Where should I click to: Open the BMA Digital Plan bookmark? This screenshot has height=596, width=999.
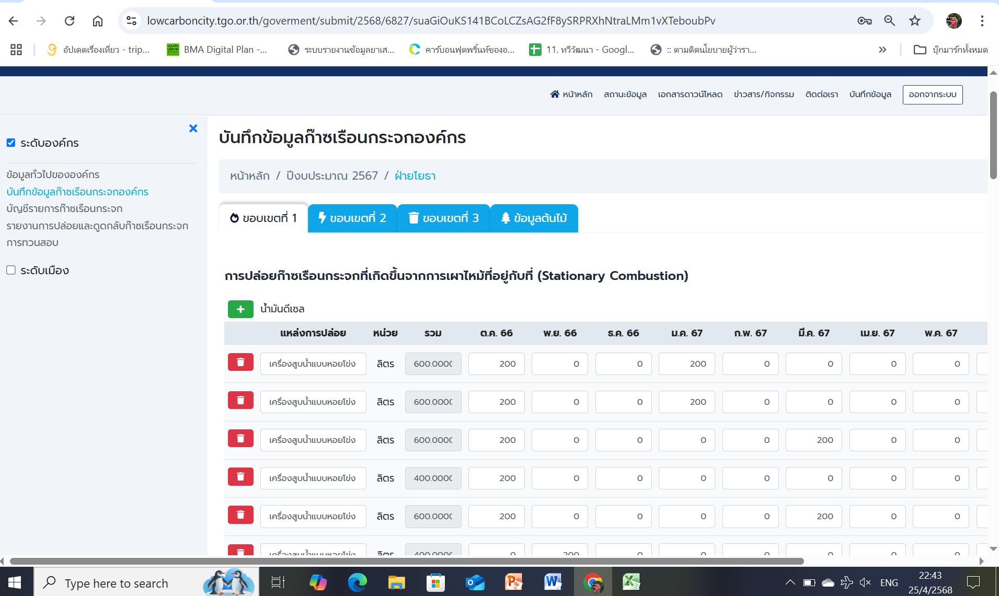click(217, 50)
